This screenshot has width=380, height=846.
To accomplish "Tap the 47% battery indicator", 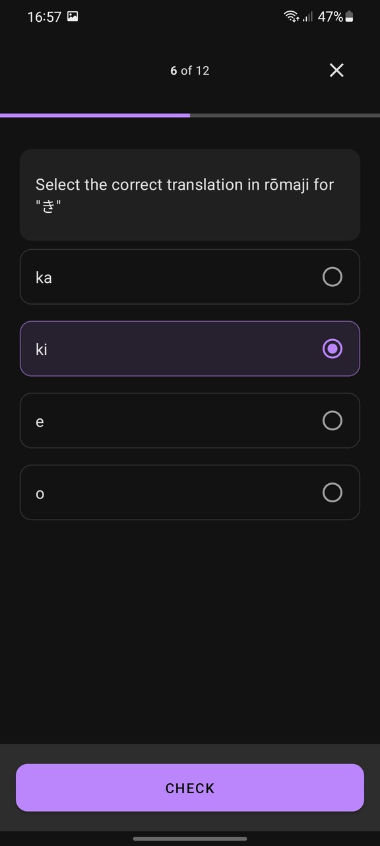I will click(327, 17).
